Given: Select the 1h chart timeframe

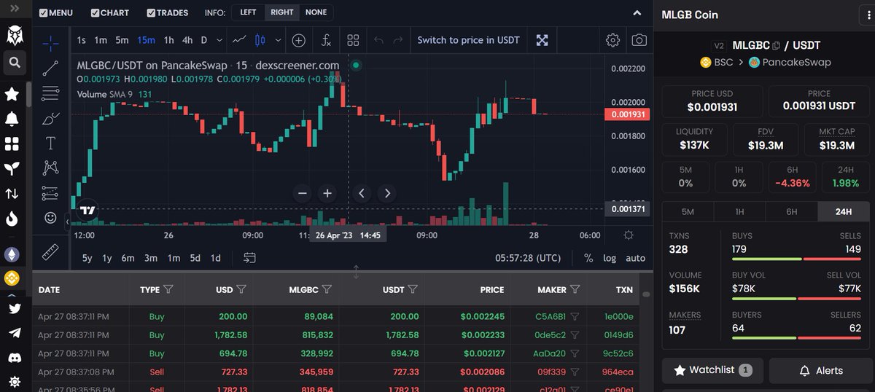Looking at the screenshot, I should pyautogui.click(x=168, y=40).
